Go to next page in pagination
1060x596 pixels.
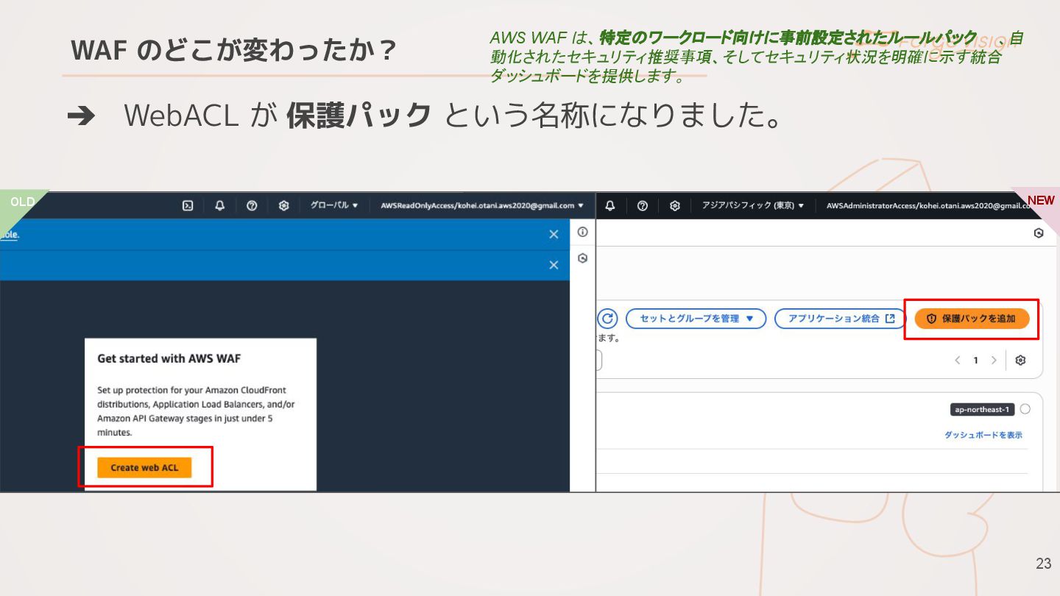point(994,361)
